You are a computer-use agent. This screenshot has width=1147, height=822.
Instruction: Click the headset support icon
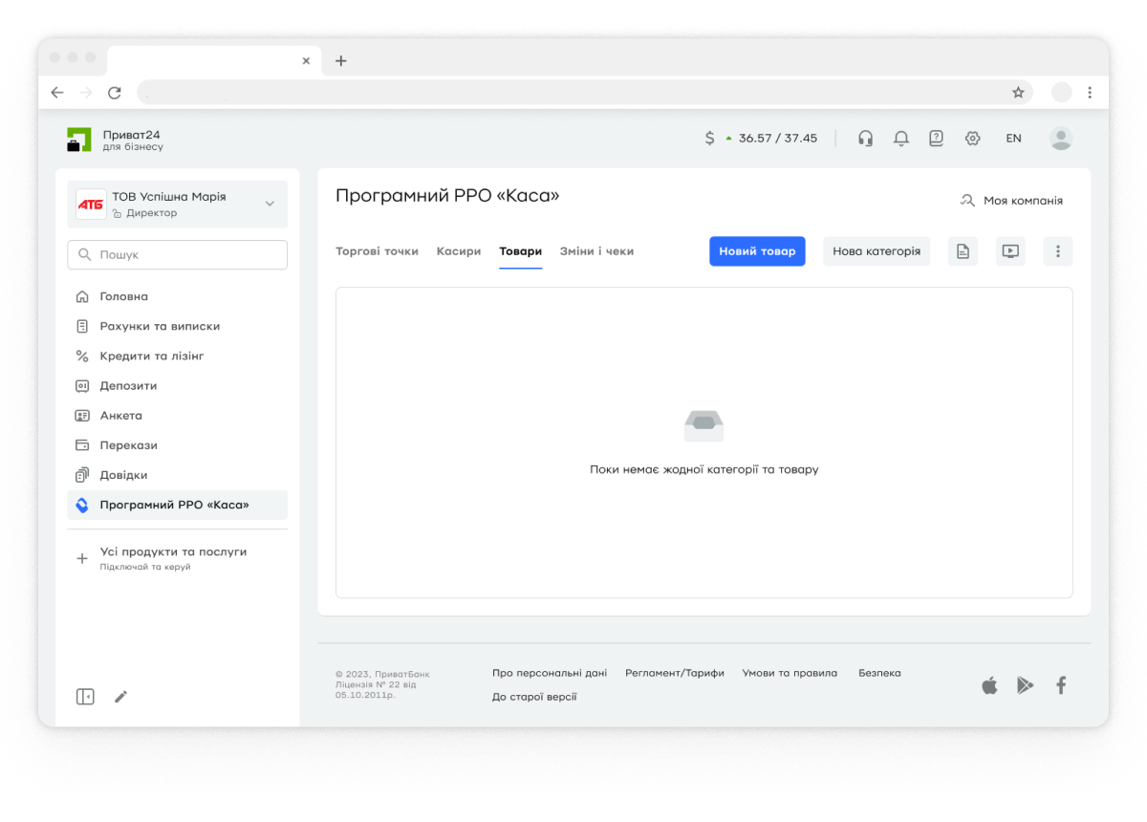[865, 139]
